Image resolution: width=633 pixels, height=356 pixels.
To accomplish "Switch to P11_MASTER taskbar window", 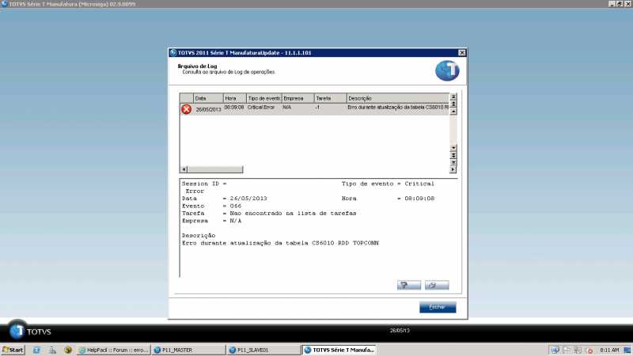I will (x=188, y=350).
